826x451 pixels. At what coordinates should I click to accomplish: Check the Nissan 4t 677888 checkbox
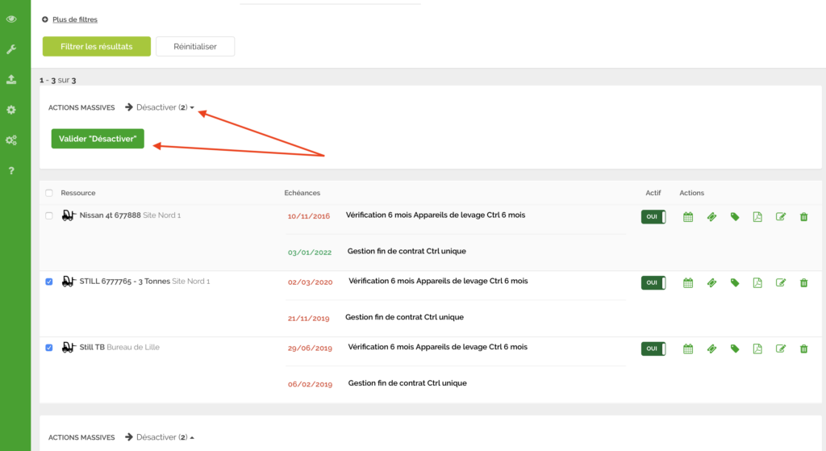click(x=49, y=215)
